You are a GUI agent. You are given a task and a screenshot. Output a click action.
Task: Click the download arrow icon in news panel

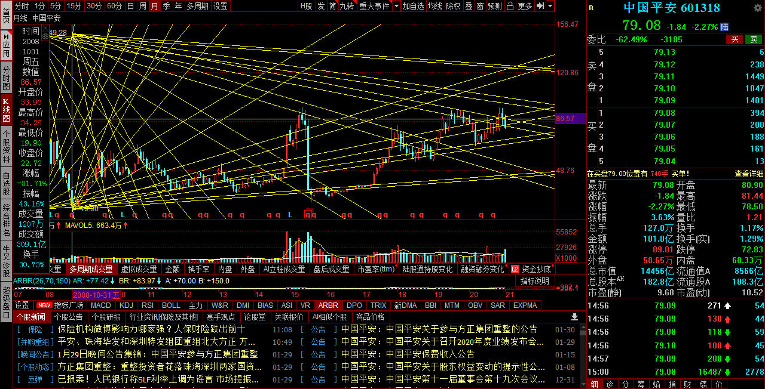(x=574, y=317)
